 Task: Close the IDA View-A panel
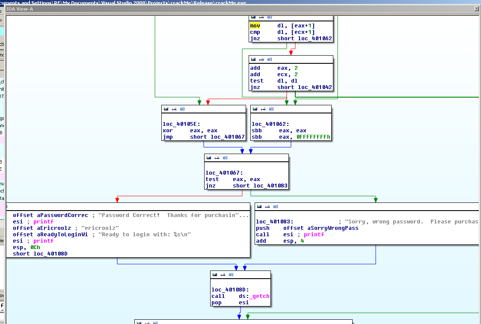pyautogui.click(x=476, y=9)
